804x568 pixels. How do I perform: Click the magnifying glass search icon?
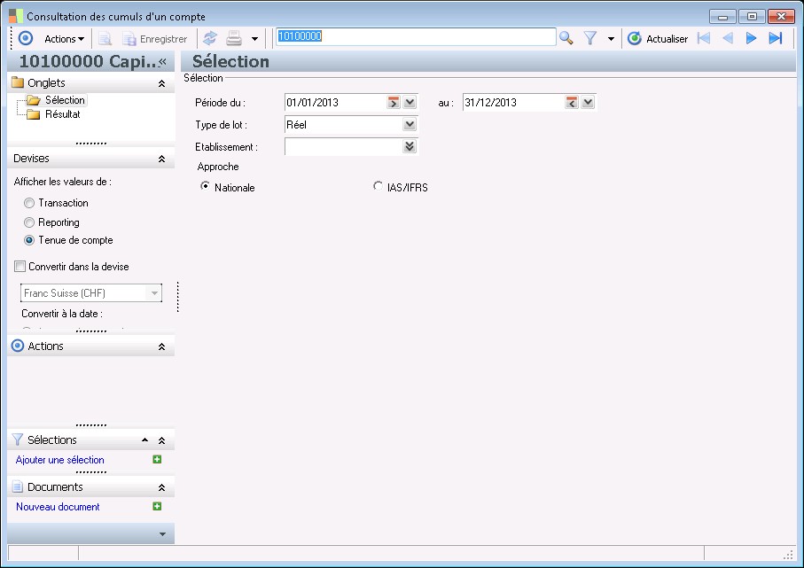(x=566, y=38)
